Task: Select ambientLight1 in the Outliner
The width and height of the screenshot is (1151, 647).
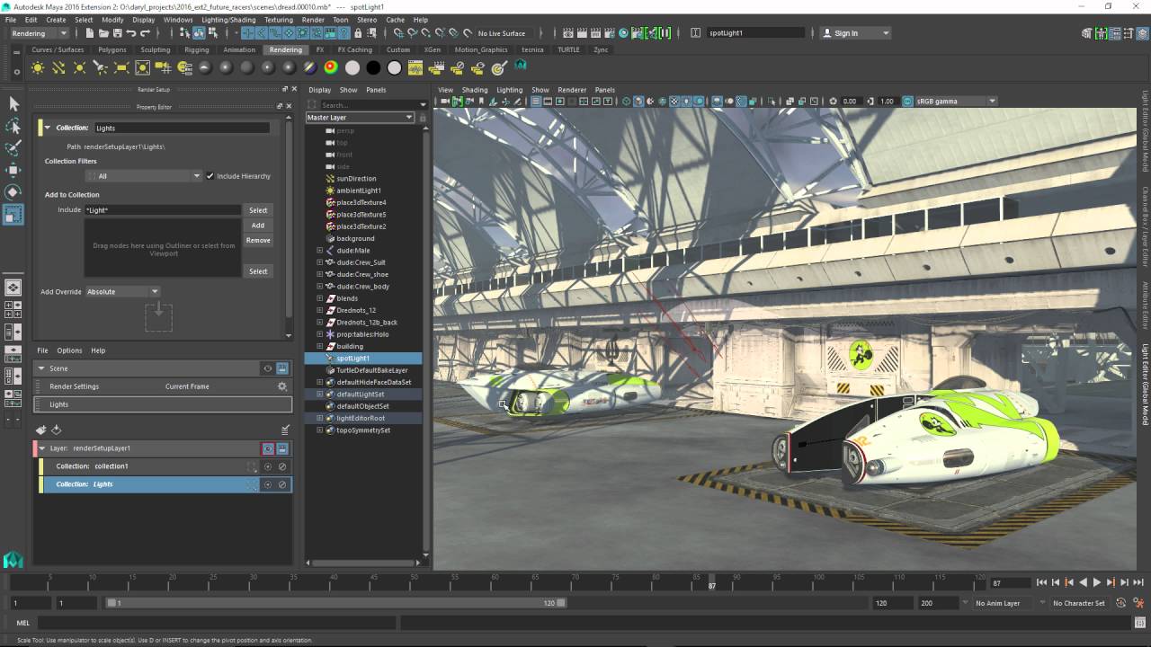Action: pyautogui.click(x=358, y=191)
